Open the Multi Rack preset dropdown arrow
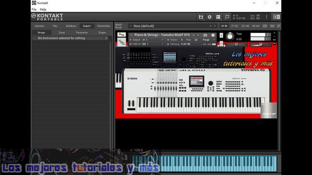Image resolution: width=312 pixels, height=175 pixels. point(131,26)
